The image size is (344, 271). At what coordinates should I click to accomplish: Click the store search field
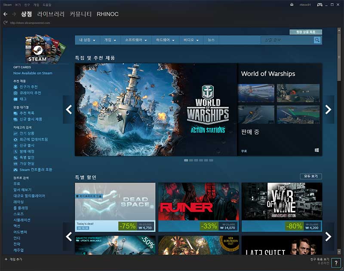tap(287, 40)
